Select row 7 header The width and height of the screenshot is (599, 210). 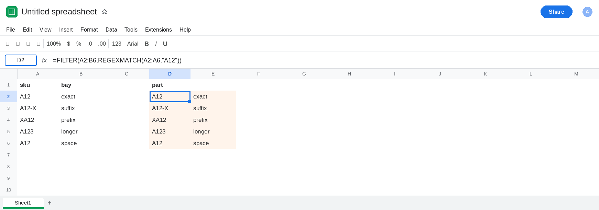point(9,155)
